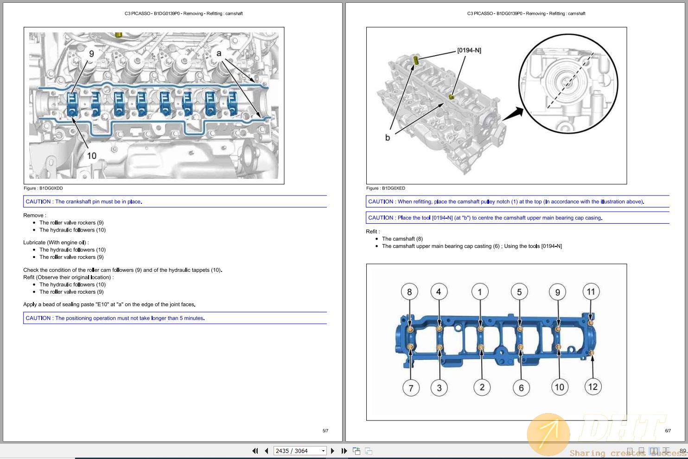Select two-page continuous view layout
The height and width of the screenshot is (459, 688).
[666, 451]
